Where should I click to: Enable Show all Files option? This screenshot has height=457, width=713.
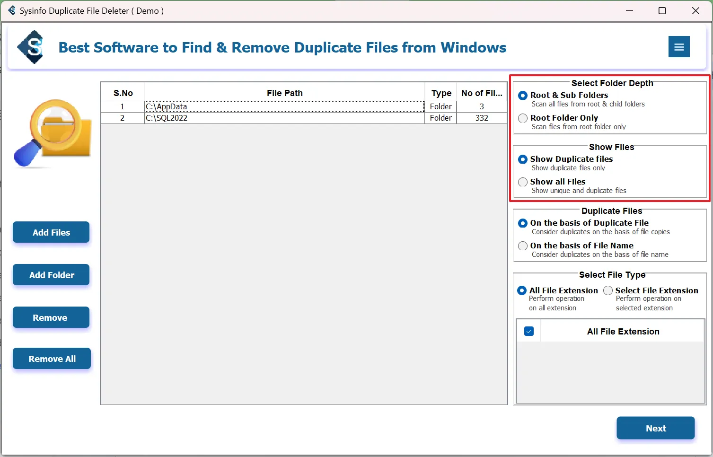[x=523, y=182]
